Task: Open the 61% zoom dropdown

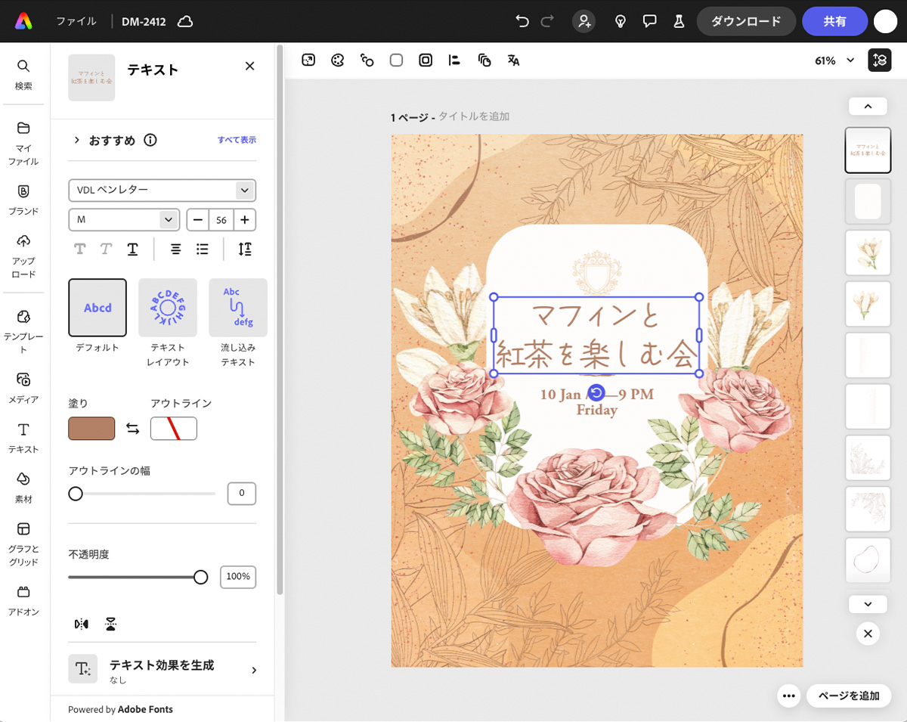Action: click(x=834, y=60)
